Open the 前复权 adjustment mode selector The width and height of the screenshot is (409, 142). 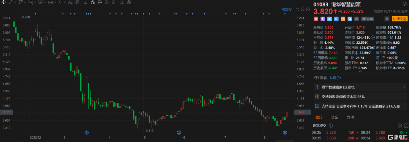pos(287,9)
